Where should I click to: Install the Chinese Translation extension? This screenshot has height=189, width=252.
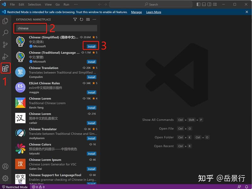pyautogui.click(x=92, y=77)
